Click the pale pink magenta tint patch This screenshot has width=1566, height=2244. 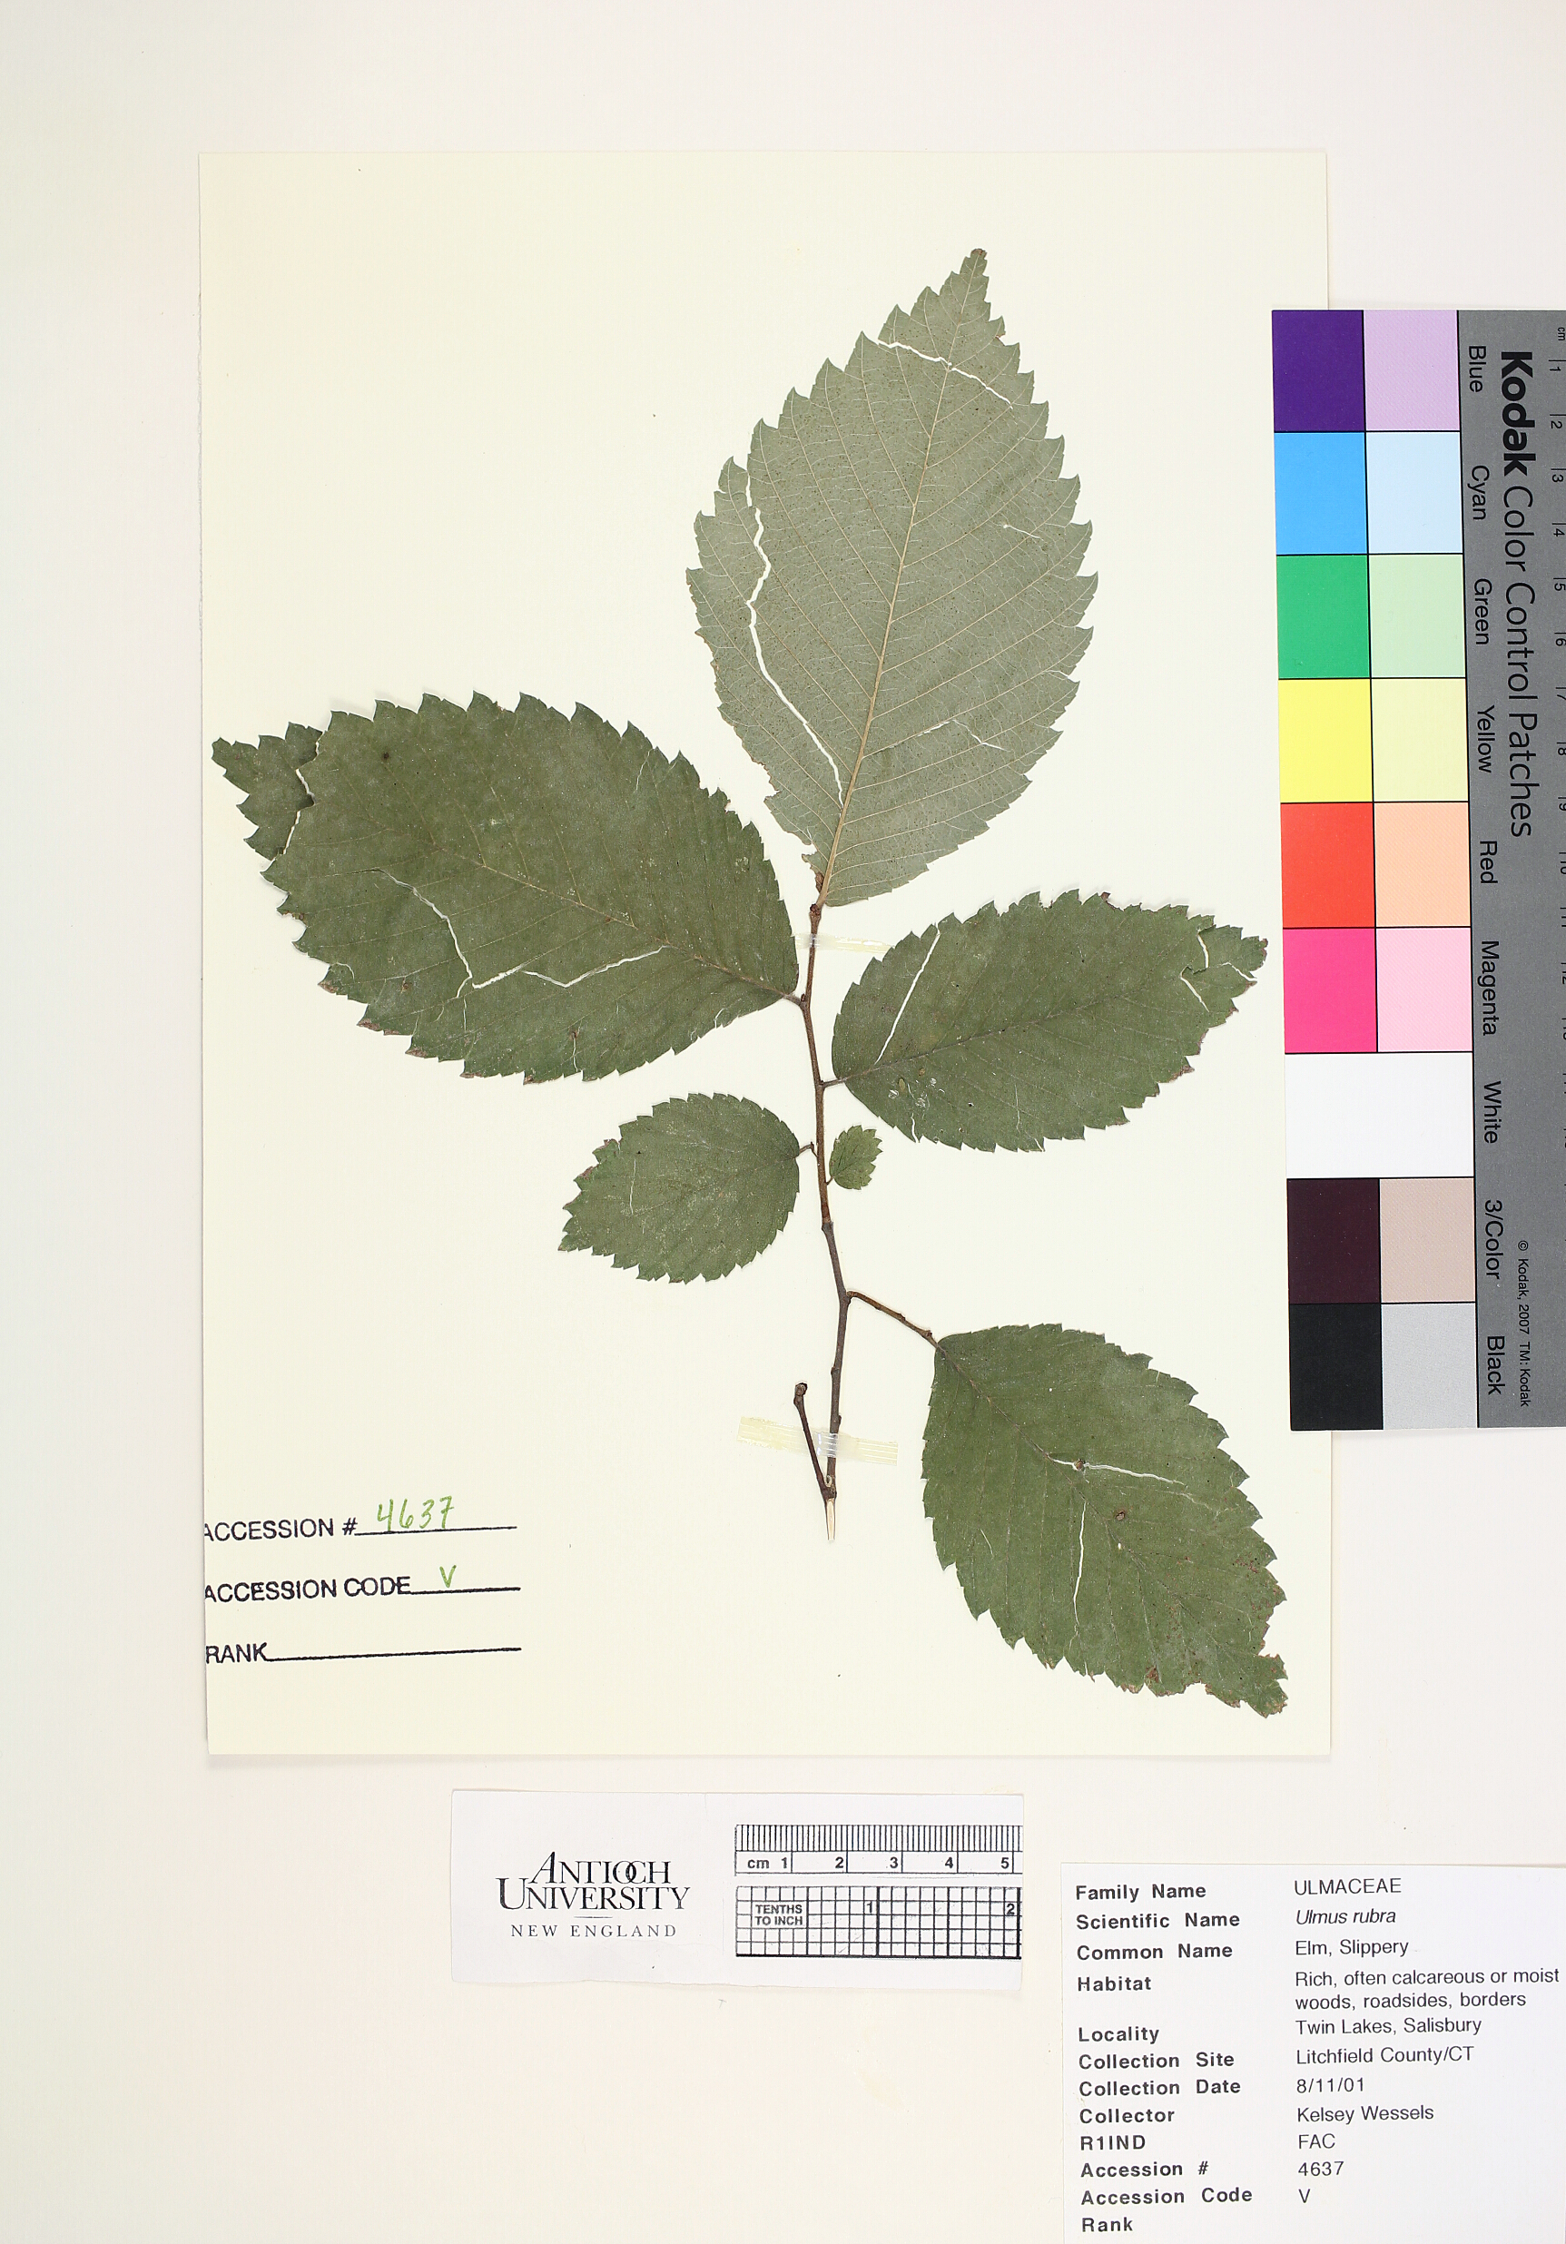(x=1423, y=990)
